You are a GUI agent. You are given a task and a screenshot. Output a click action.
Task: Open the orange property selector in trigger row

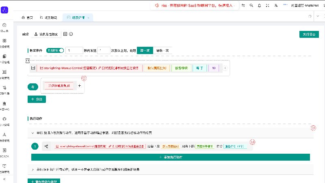[x=157, y=68]
